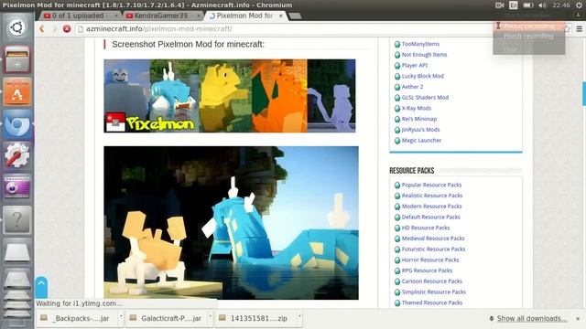Open Realistic Resource Packs link

[x=432, y=196]
